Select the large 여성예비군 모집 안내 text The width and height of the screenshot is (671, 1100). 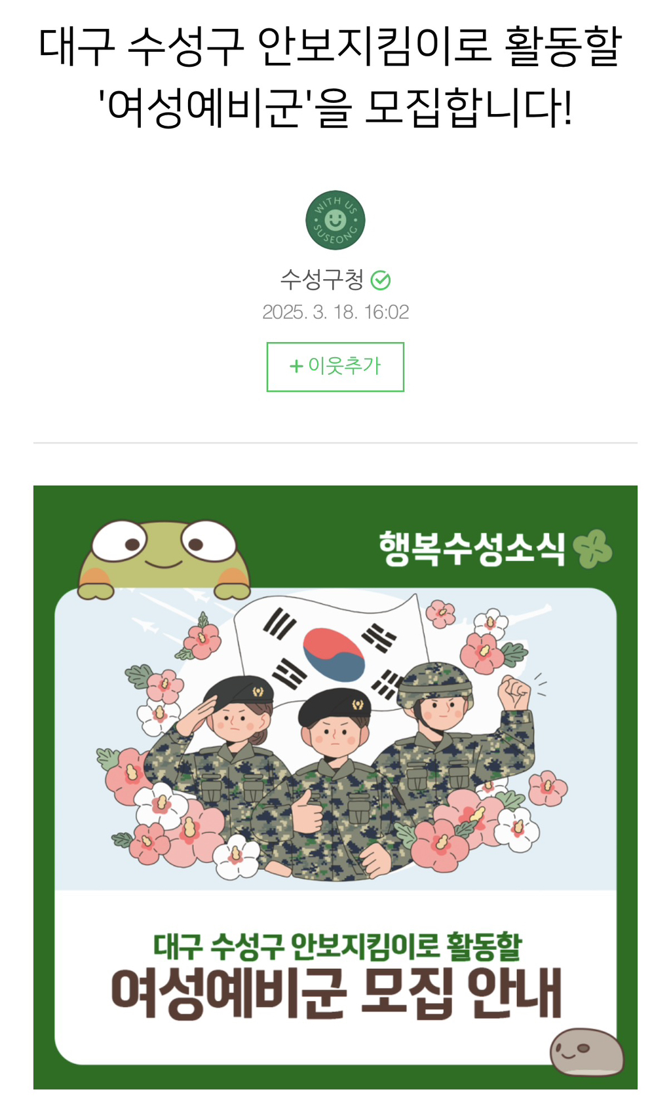point(336,994)
